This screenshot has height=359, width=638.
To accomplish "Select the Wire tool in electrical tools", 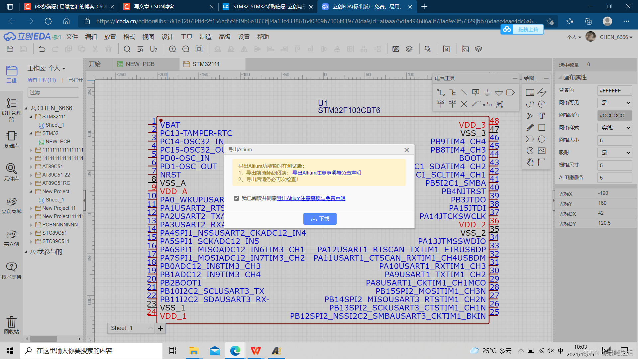I will [441, 92].
